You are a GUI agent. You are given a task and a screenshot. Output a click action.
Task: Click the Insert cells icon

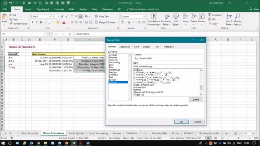point(186,17)
